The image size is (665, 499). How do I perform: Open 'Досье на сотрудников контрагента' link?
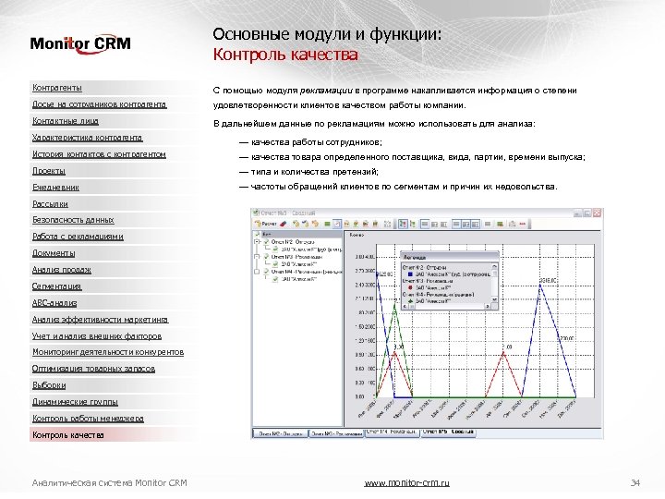coord(99,104)
